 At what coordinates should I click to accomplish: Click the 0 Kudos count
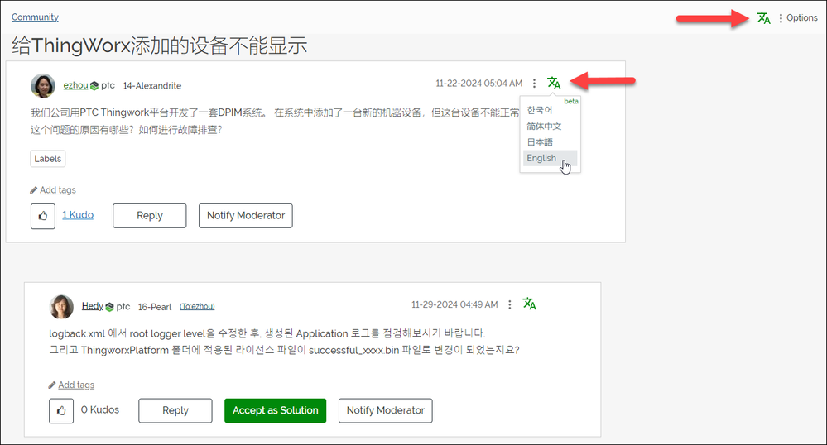(x=100, y=409)
